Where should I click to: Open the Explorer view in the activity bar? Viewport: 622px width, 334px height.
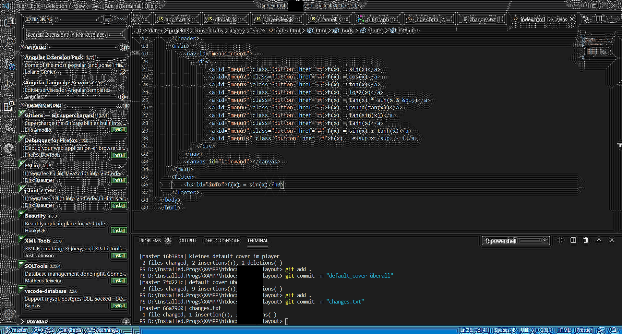(9, 22)
